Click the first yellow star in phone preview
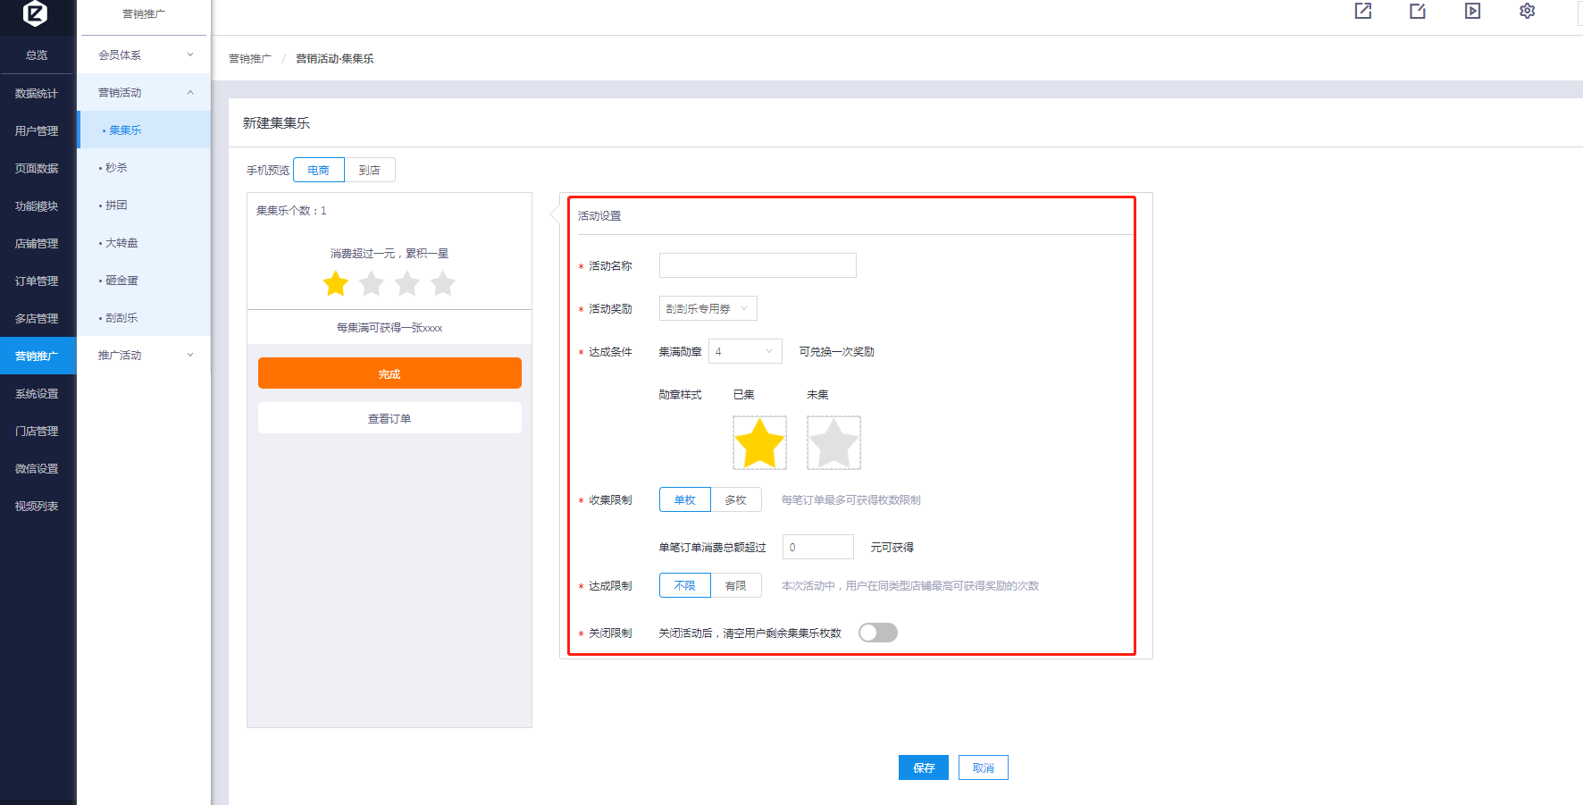The height and width of the screenshot is (805, 1583). pyautogui.click(x=336, y=284)
